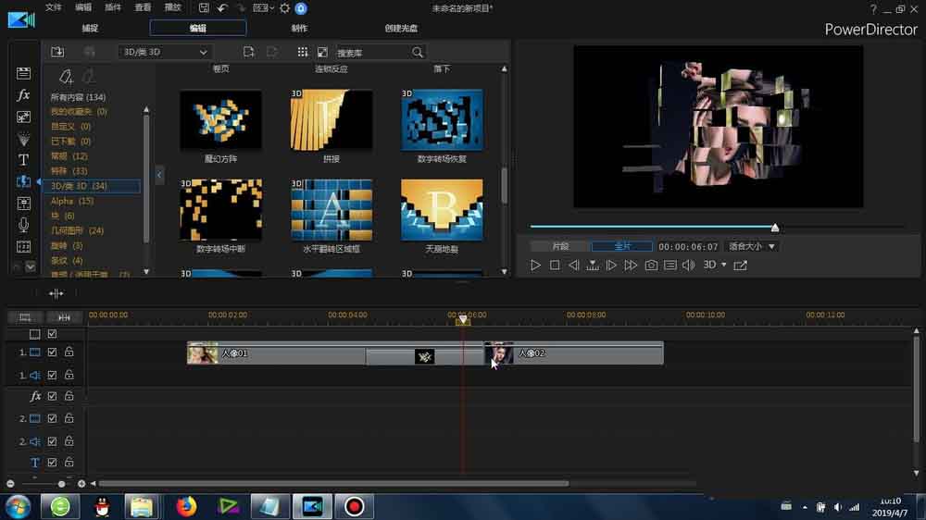Take a snapshot with the camera icon
This screenshot has width=926, height=520.
pyautogui.click(x=651, y=266)
